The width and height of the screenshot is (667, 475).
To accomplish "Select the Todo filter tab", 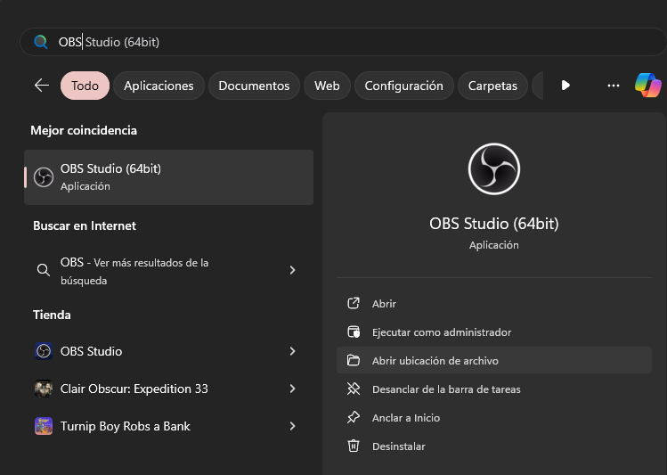I will click(85, 86).
